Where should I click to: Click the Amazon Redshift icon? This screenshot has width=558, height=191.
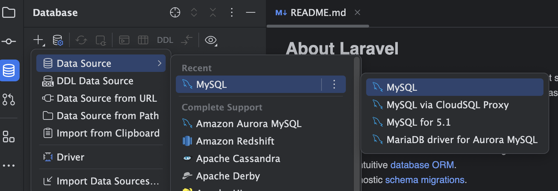tap(187, 141)
